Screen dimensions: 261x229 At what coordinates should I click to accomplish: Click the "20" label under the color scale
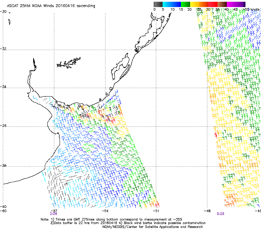coord(189,10)
